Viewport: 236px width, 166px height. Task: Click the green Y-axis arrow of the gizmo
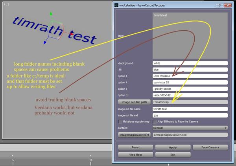(51, 14)
